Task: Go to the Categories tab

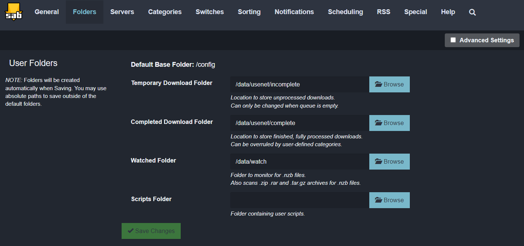Action: 165,12
